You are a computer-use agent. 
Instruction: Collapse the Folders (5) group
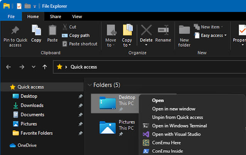point(89,85)
